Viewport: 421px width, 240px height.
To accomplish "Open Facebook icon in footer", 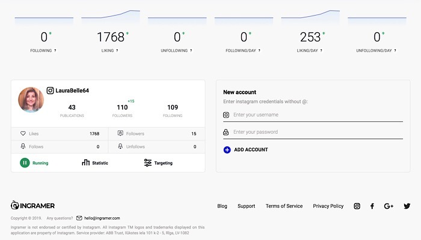I will [x=372, y=206].
